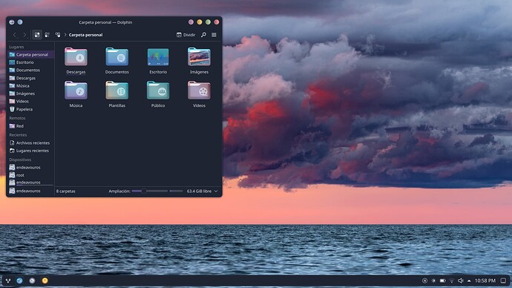This screenshot has width=512, height=288.
Task: Go back with the back arrow
Action: (14, 35)
